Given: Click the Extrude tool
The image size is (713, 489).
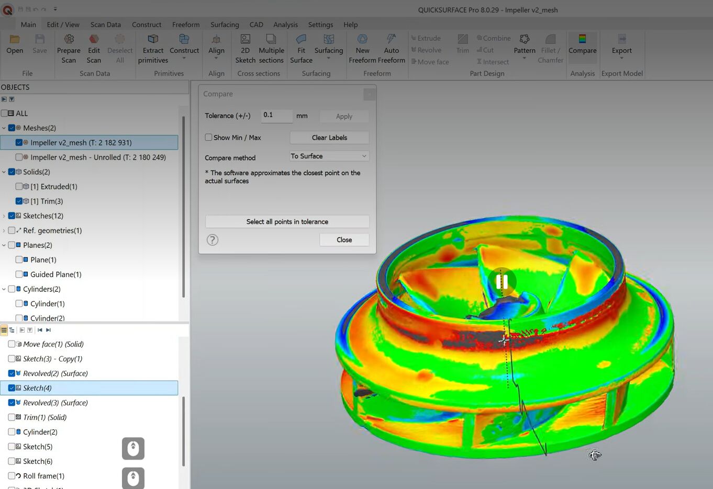Looking at the screenshot, I should (426, 38).
